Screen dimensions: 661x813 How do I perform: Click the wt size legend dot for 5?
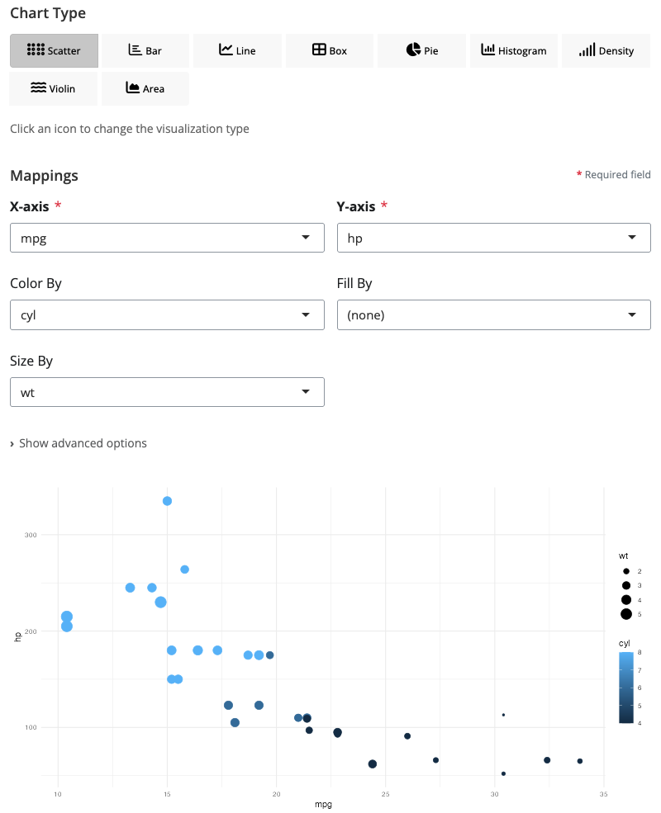click(626, 613)
